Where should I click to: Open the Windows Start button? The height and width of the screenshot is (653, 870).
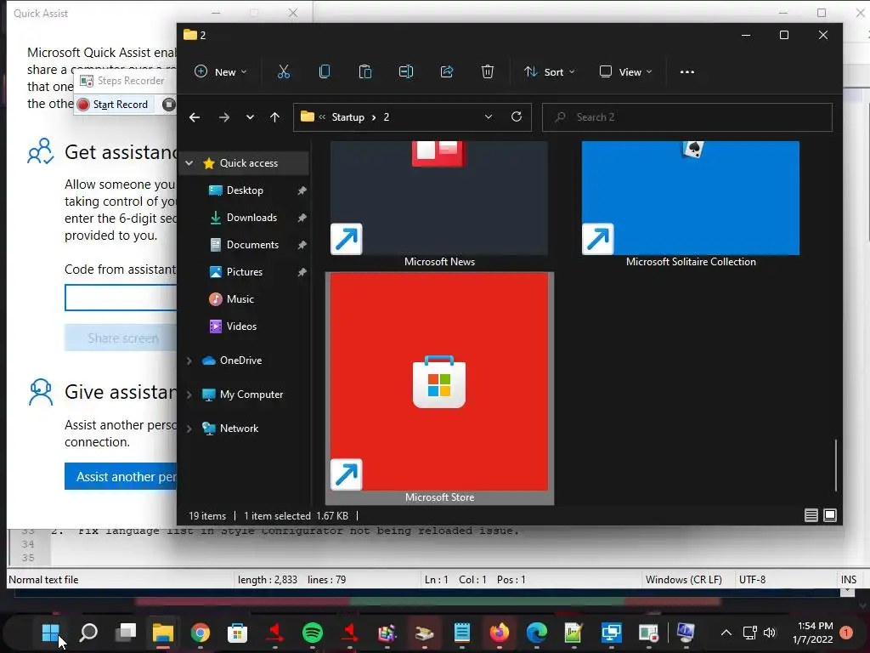click(50, 632)
